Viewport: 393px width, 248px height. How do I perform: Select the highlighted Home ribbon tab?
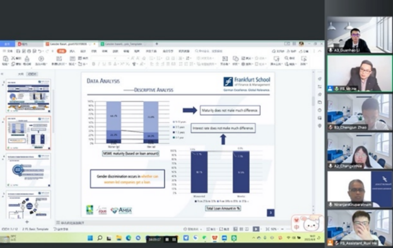(61, 51)
